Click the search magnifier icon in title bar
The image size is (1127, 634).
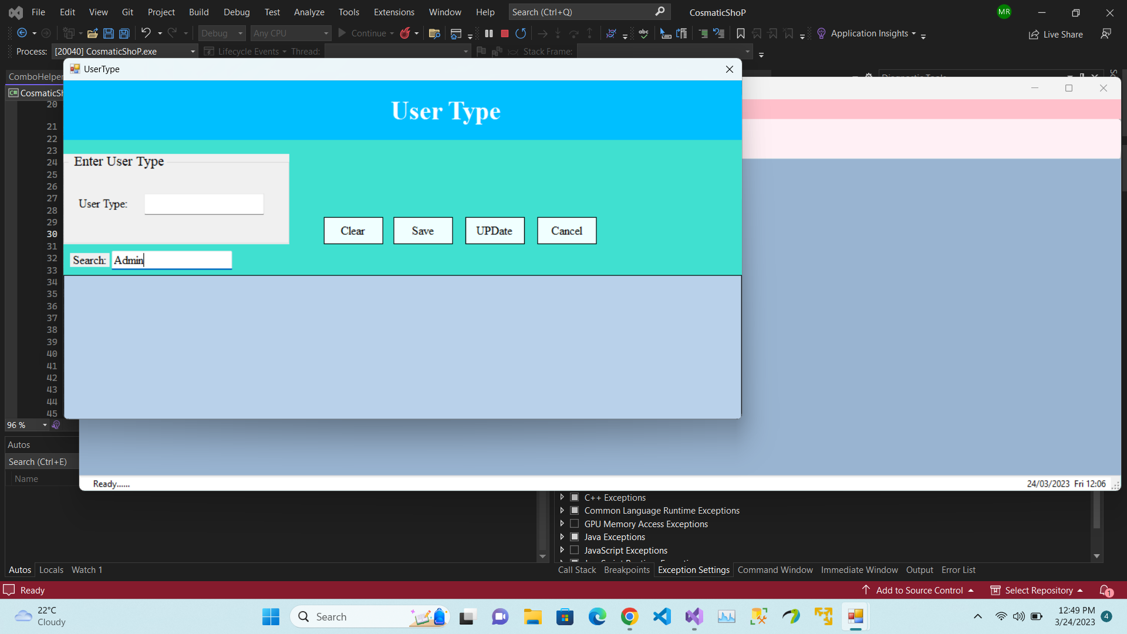pyautogui.click(x=660, y=12)
